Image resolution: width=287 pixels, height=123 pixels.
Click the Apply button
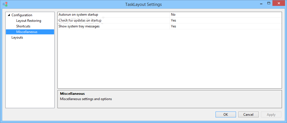coord(271,115)
